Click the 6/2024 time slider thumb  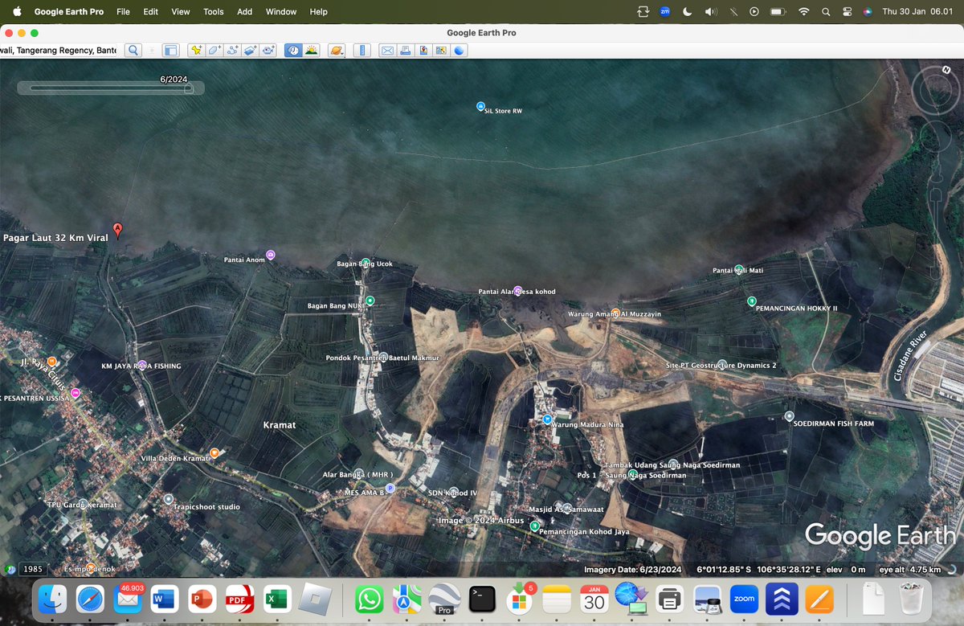point(189,88)
